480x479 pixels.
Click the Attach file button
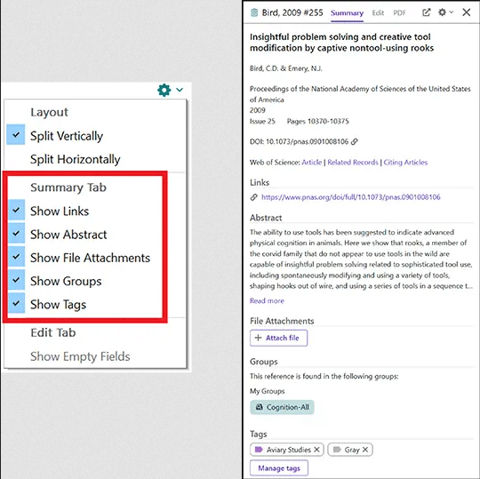tap(278, 338)
